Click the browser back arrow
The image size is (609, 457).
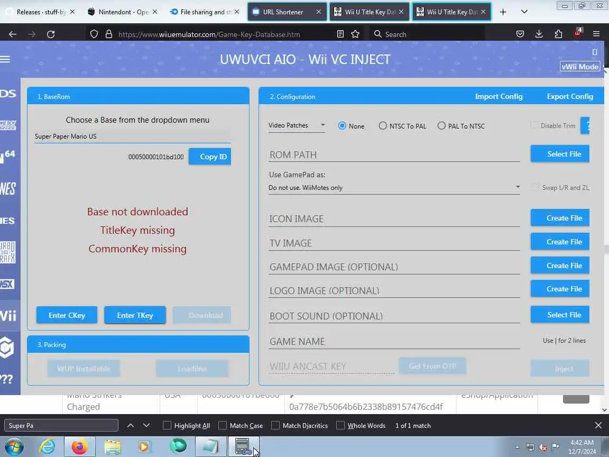(x=13, y=34)
